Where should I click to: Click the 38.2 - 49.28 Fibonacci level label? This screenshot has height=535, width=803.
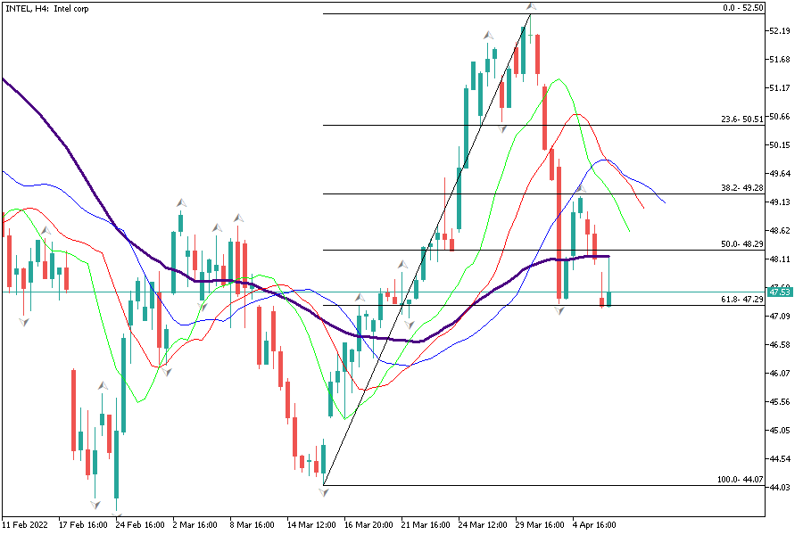(741, 188)
